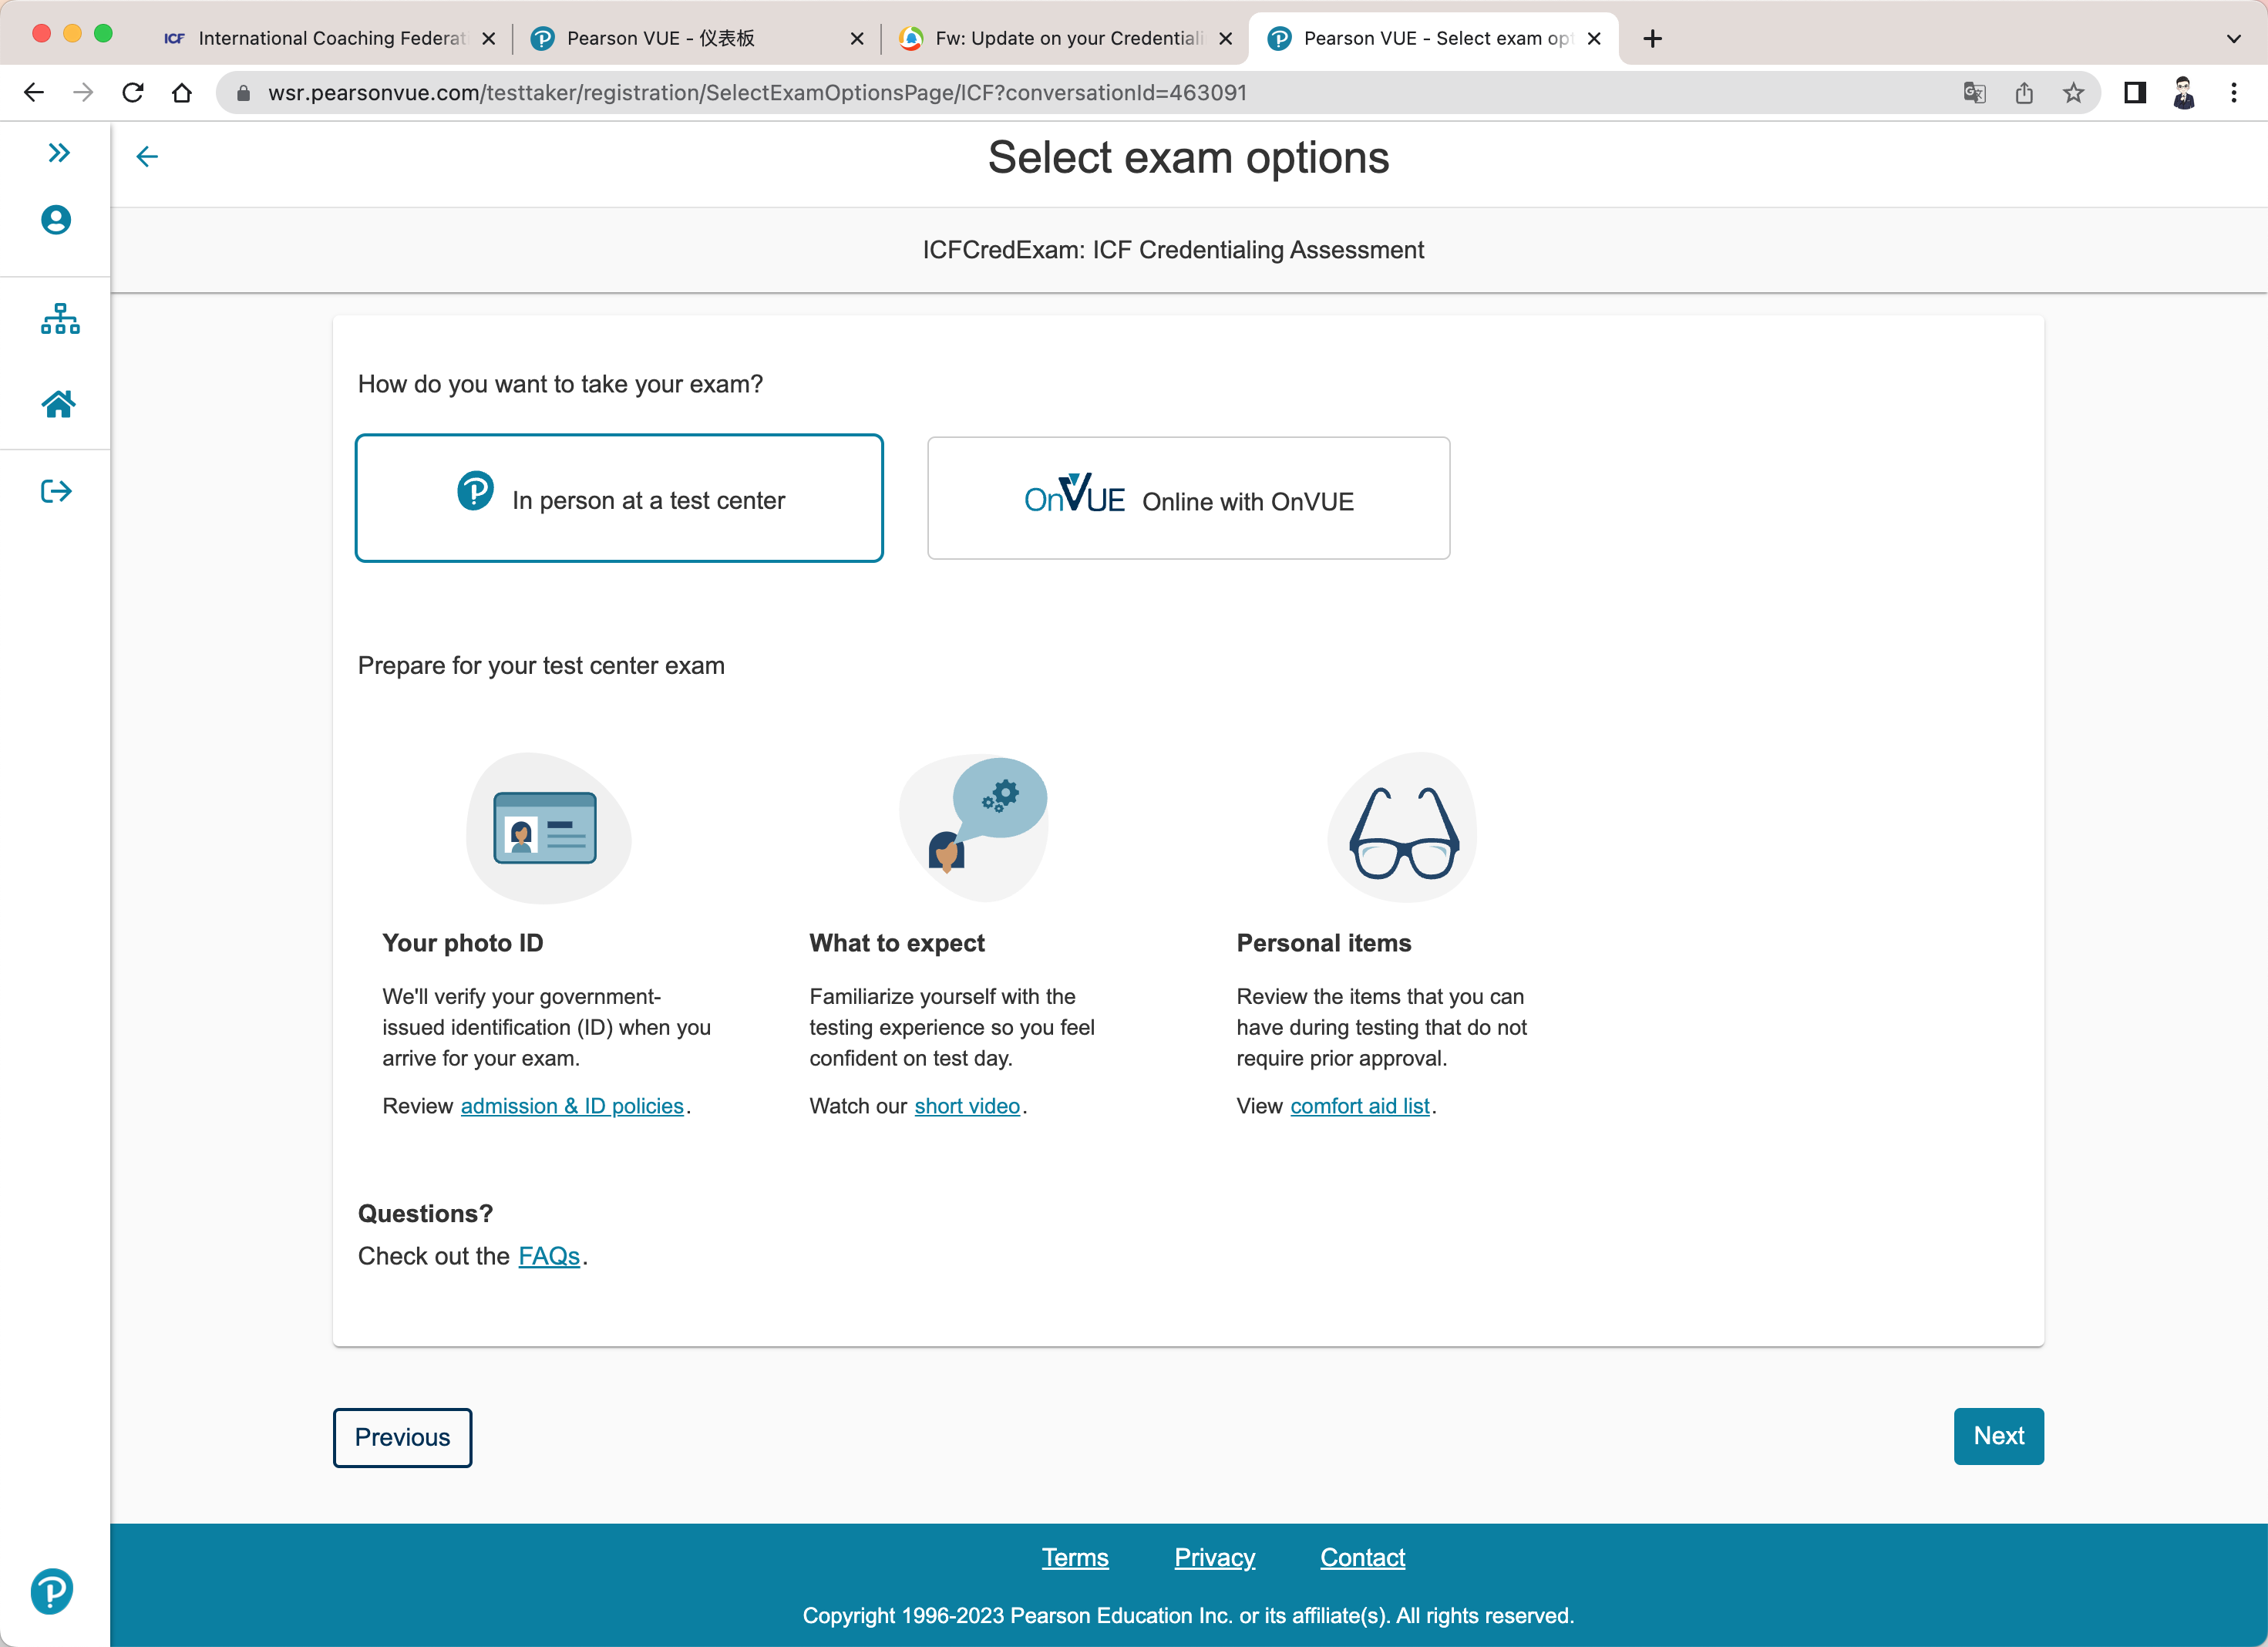Bookmark this page with star icon
2268x1647 pixels.
click(2073, 93)
